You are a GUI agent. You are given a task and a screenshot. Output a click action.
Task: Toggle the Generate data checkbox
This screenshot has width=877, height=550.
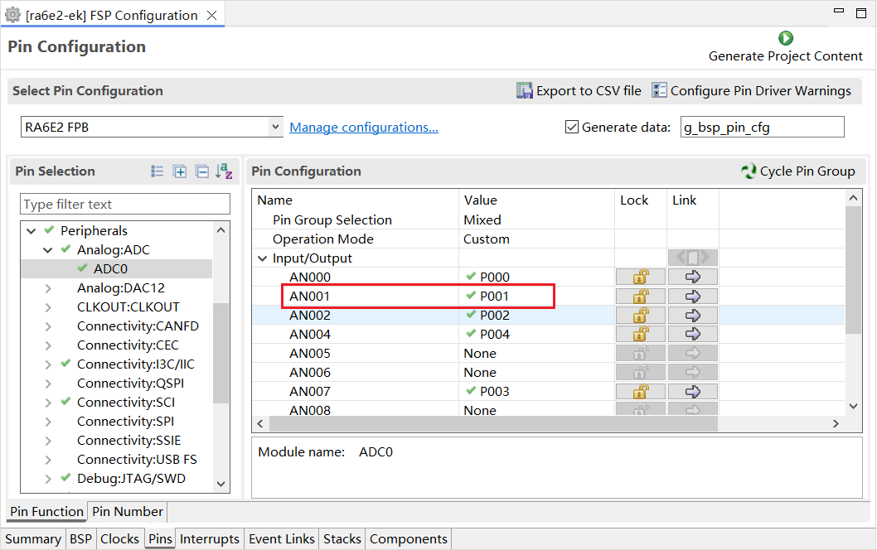pyautogui.click(x=571, y=127)
